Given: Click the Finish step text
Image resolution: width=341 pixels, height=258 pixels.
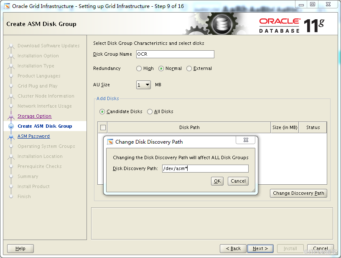Looking at the screenshot, I should tap(24, 196).
